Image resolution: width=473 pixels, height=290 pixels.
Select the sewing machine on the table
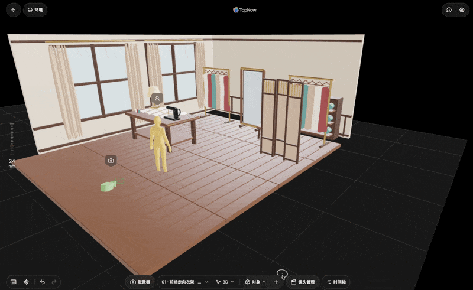pos(173,113)
